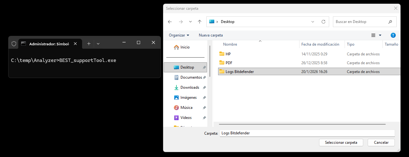Click the view layout icon
The width and height of the screenshot is (409, 157).
point(374,35)
